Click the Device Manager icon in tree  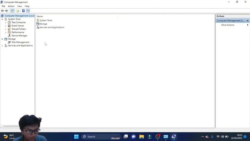coord(9,36)
